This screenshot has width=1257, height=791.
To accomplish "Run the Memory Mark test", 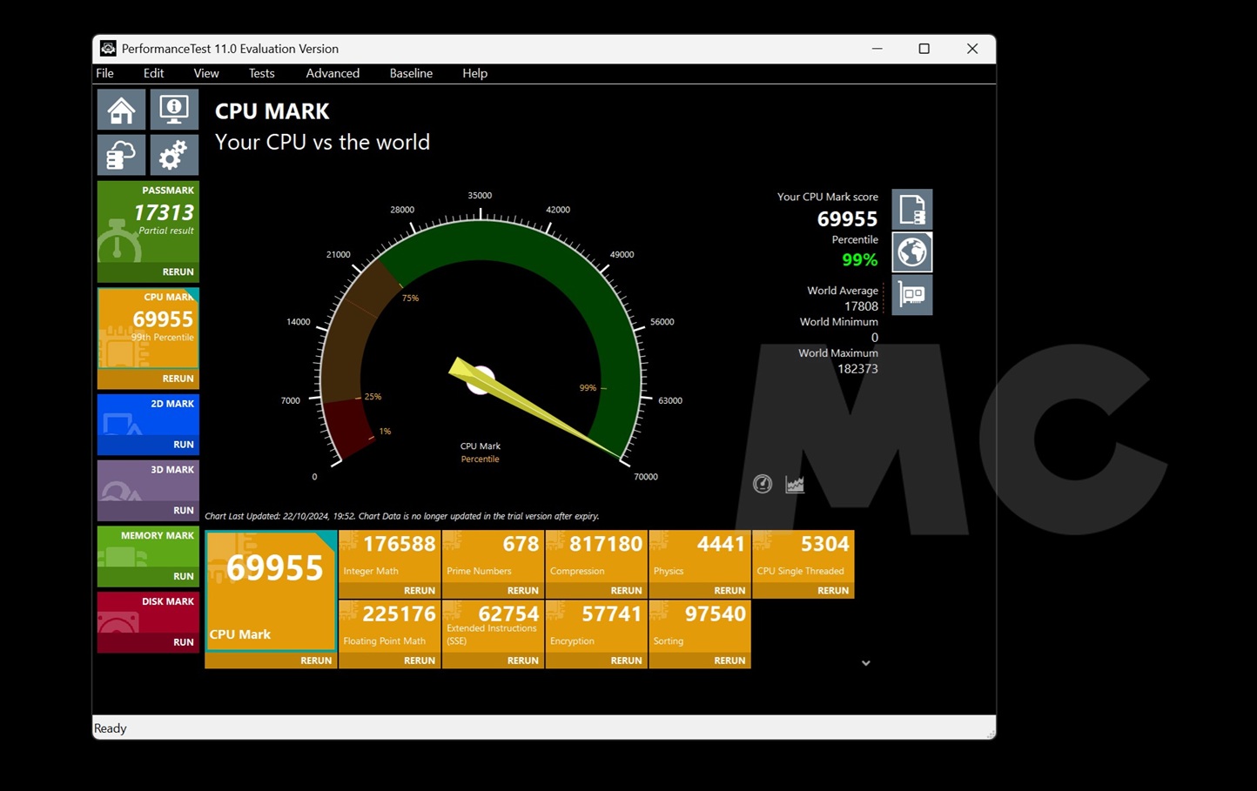I will pyautogui.click(x=183, y=576).
